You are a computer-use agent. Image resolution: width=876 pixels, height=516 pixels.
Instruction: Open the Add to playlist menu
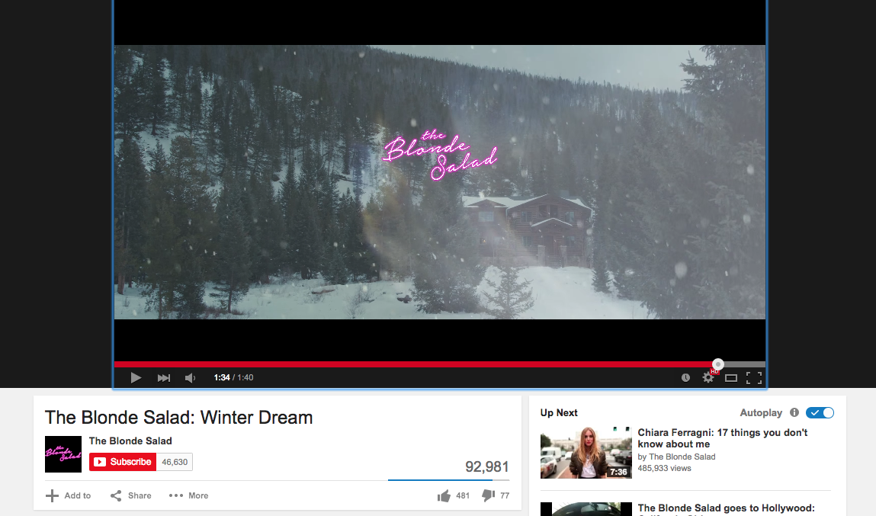click(x=68, y=495)
